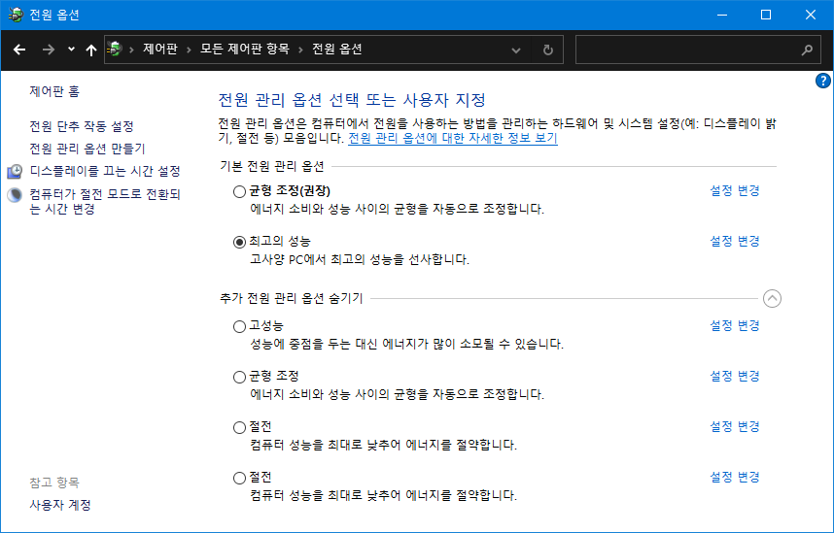The width and height of the screenshot is (834, 533).
Task: Click the search magnifier icon
Action: tap(806, 50)
